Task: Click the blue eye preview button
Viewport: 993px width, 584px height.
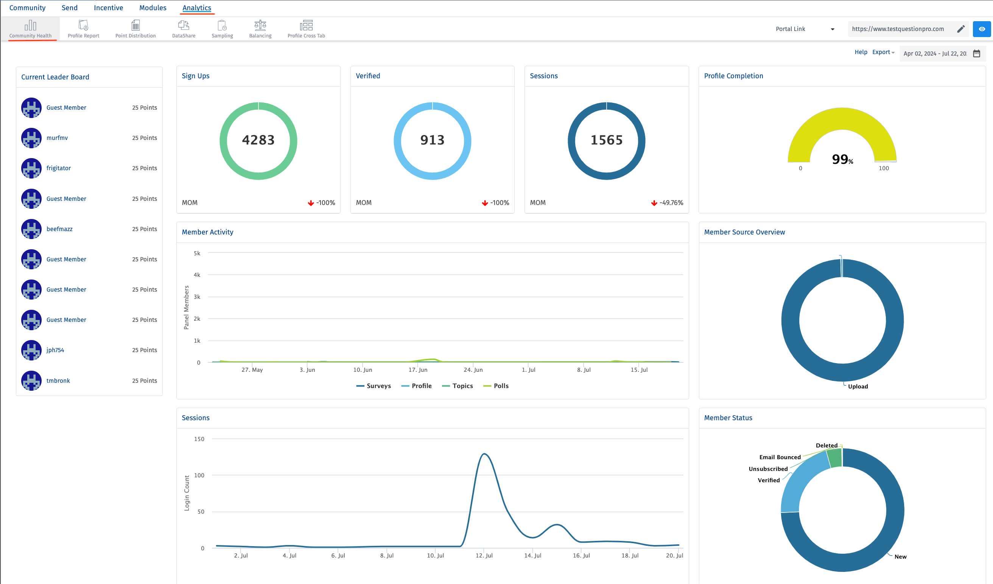Action: [x=982, y=29]
